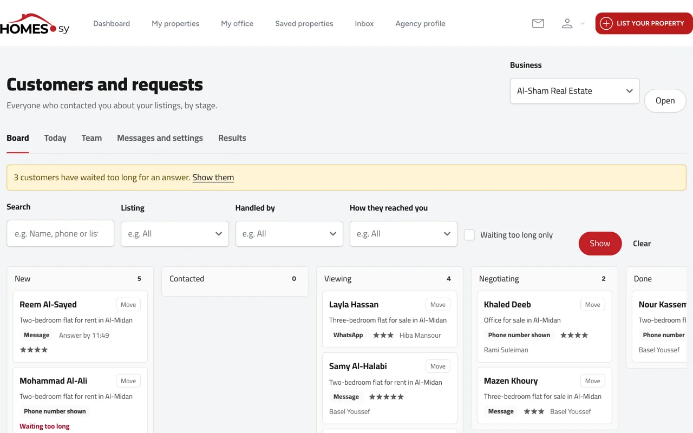Open the 'Messages and settings' tab
693x433 pixels.
tap(160, 138)
